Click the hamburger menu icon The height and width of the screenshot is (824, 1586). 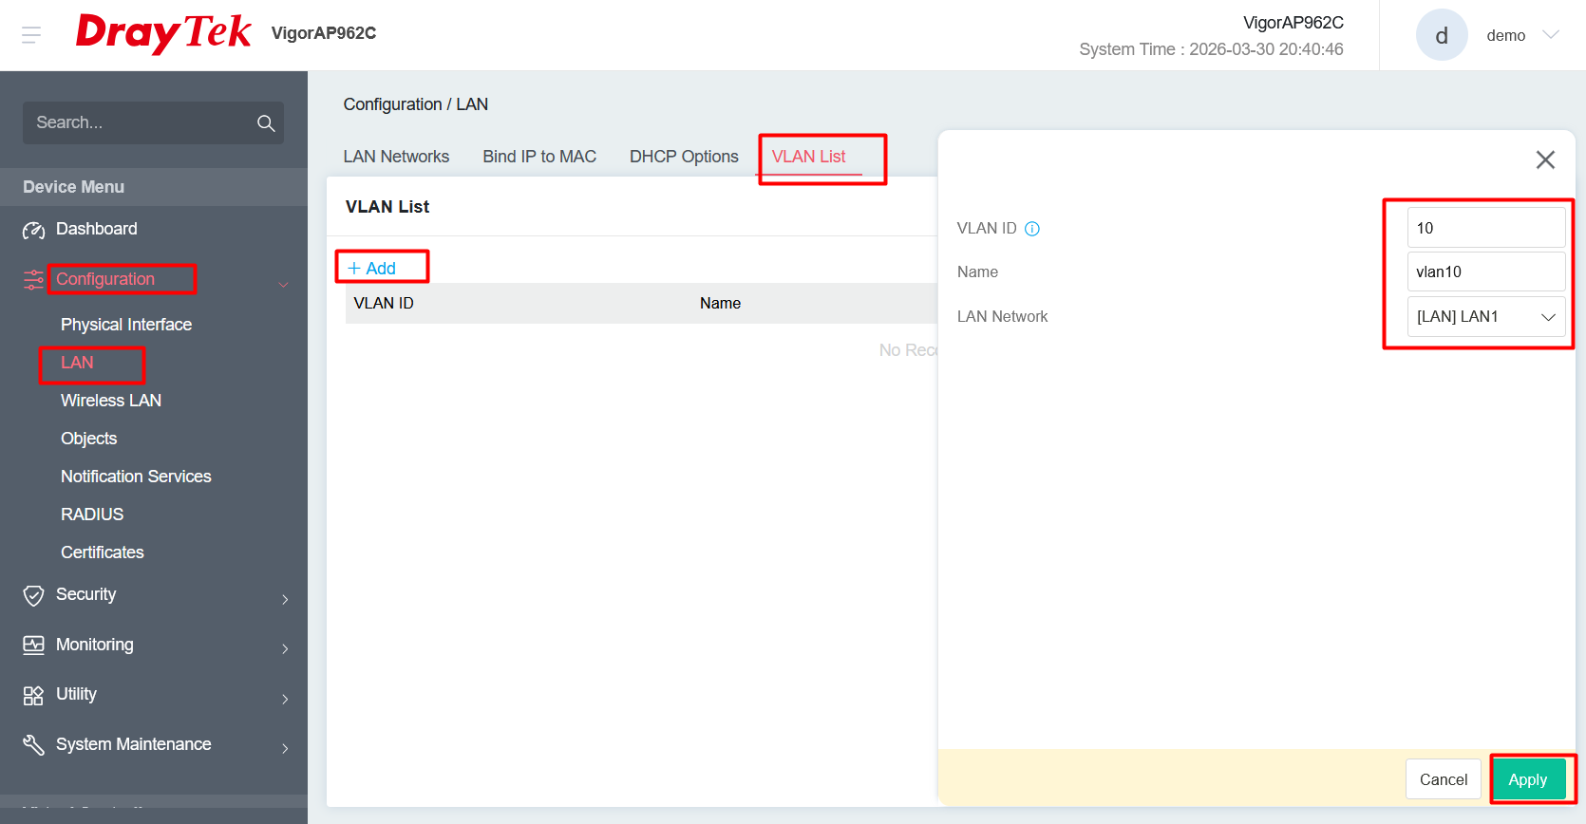click(31, 35)
